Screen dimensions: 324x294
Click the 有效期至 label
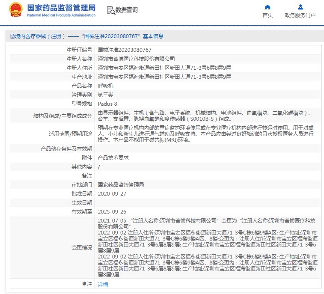tap(82, 211)
